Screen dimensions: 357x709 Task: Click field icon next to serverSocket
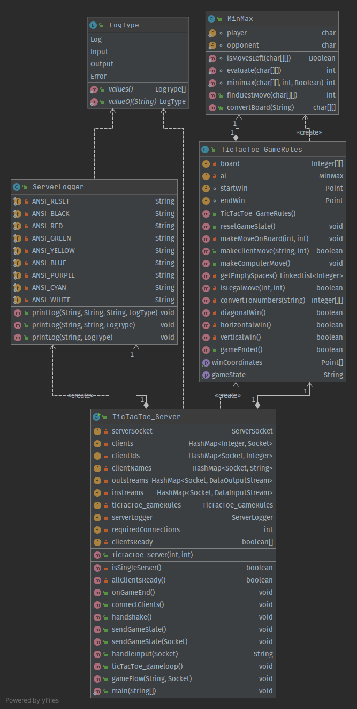click(97, 431)
